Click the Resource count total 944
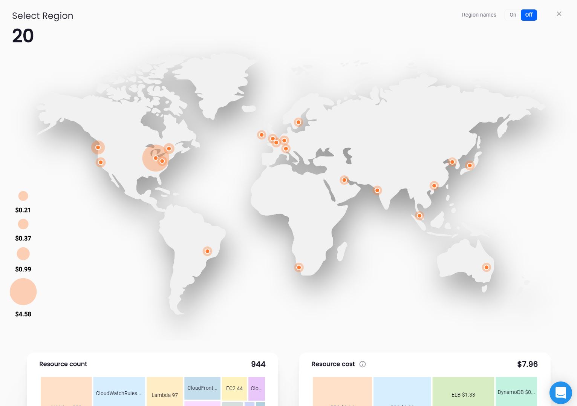The height and width of the screenshot is (406, 577). coord(258,364)
